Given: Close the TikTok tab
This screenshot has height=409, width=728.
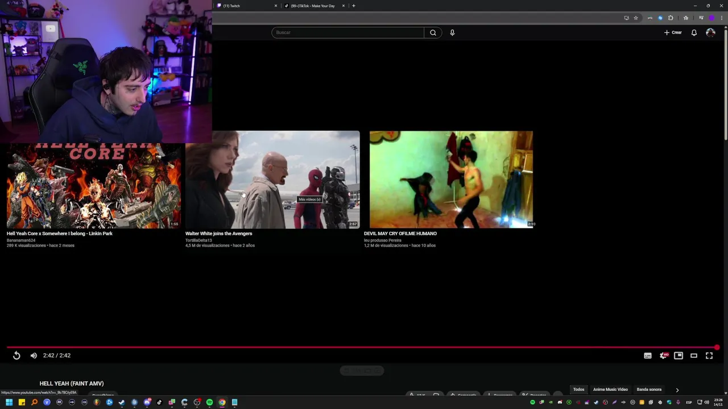Looking at the screenshot, I should pyautogui.click(x=344, y=6).
